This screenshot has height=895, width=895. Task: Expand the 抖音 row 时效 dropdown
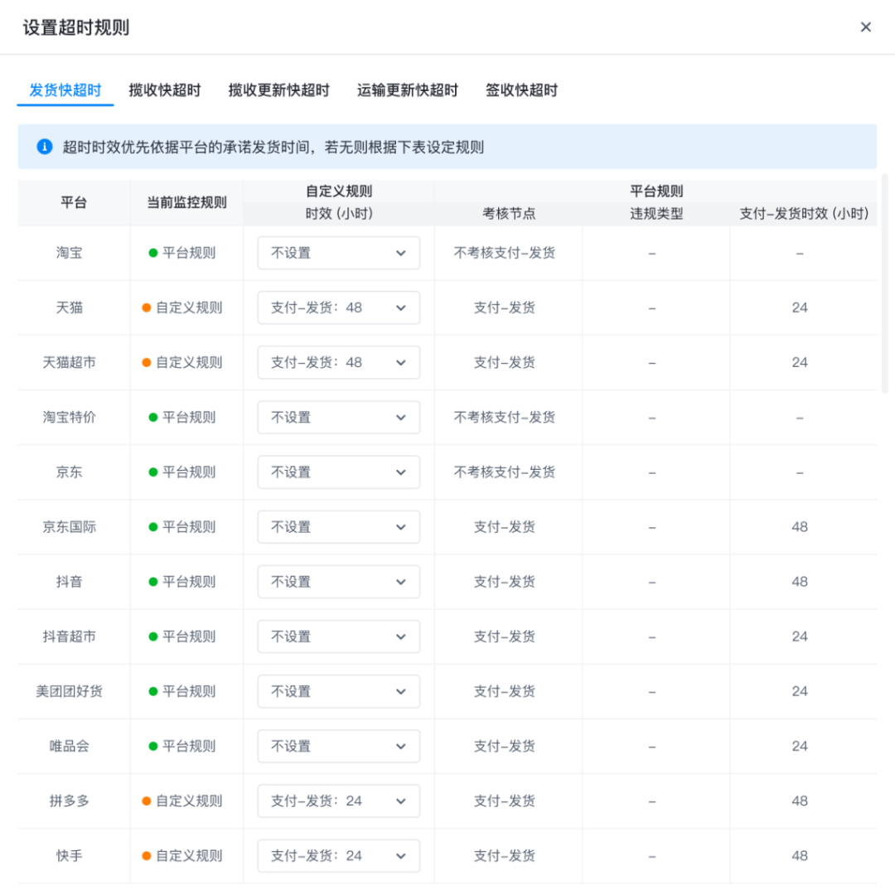(338, 582)
